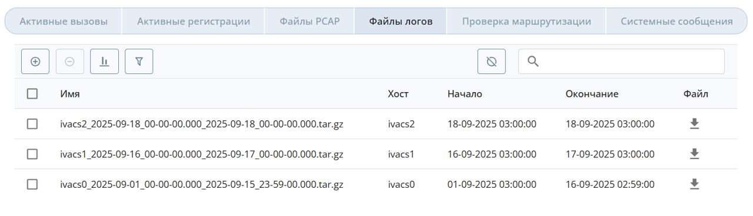
Task: Open the Файлы PCAP tab
Action: point(309,22)
